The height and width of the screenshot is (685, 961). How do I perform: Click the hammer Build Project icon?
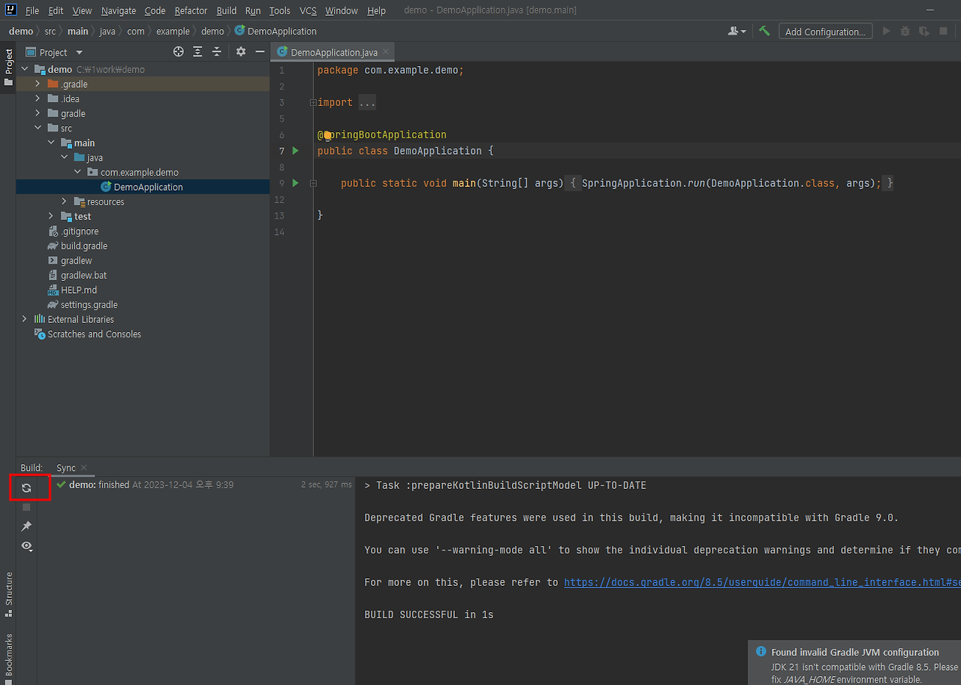pos(764,31)
